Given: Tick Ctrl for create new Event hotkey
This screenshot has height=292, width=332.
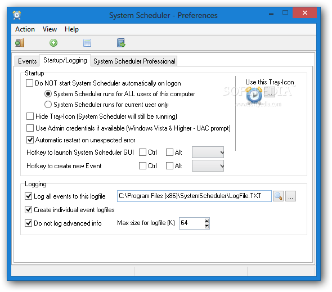Looking at the screenshot, I should (142, 166).
